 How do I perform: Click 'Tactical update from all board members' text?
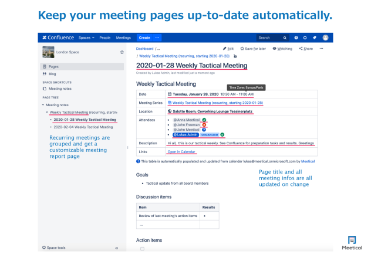(177, 183)
